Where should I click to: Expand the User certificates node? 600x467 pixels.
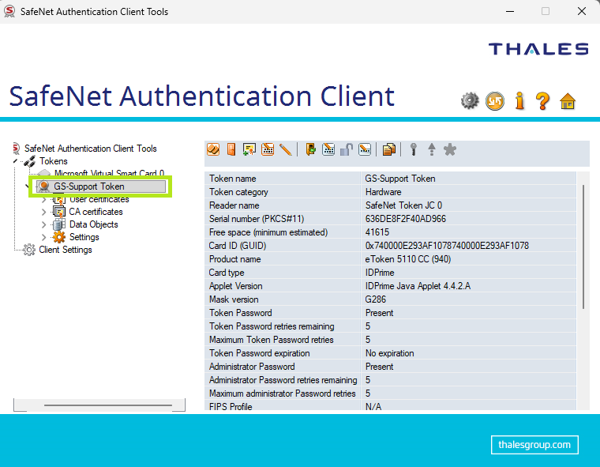pos(43,200)
